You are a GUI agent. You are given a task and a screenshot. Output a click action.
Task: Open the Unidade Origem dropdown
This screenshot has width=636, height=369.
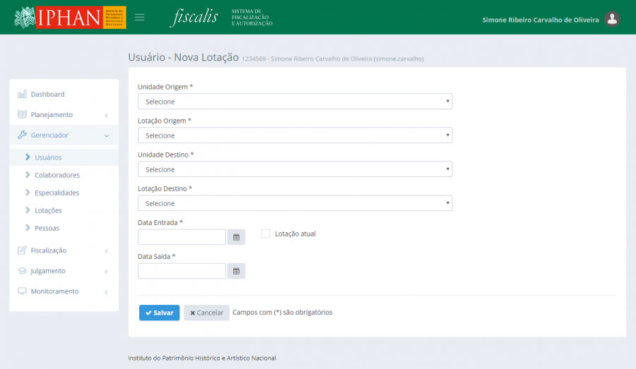[x=295, y=102]
